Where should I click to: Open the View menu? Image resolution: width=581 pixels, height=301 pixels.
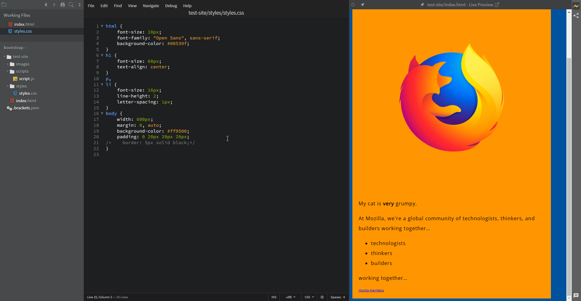132,6
